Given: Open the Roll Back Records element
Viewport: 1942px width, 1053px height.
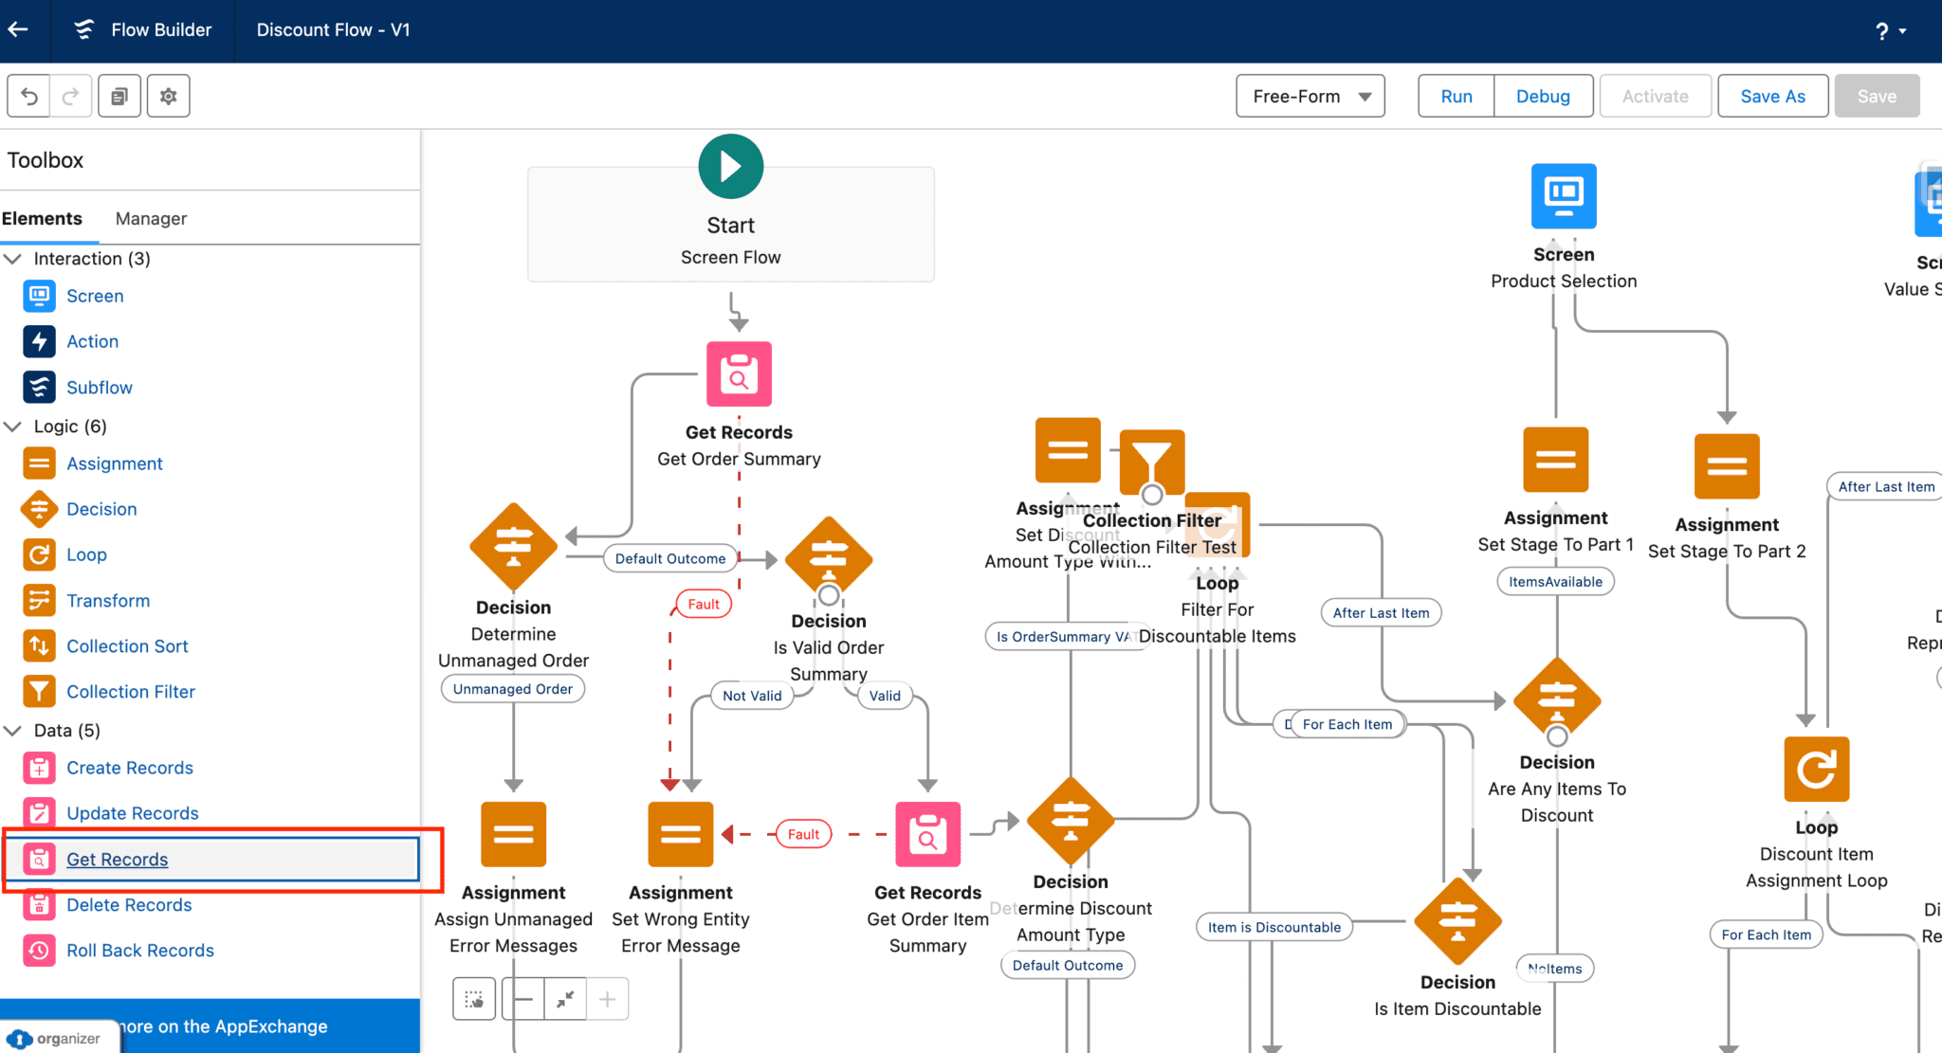Looking at the screenshot, I should pos(140,950).
